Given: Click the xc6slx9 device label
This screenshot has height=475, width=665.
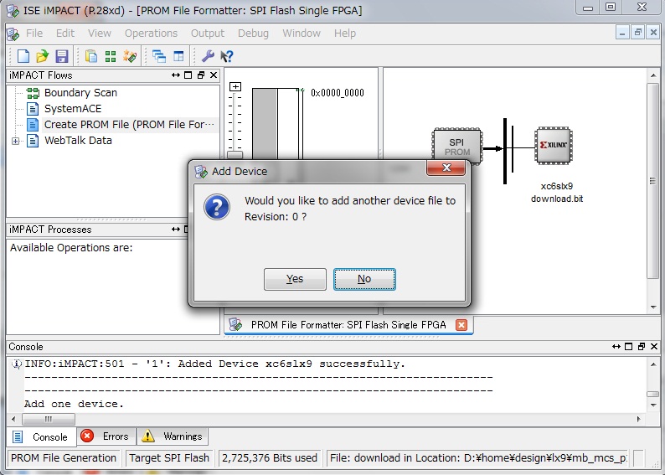Looking at the screenshot, I should [x=557, y=186].
